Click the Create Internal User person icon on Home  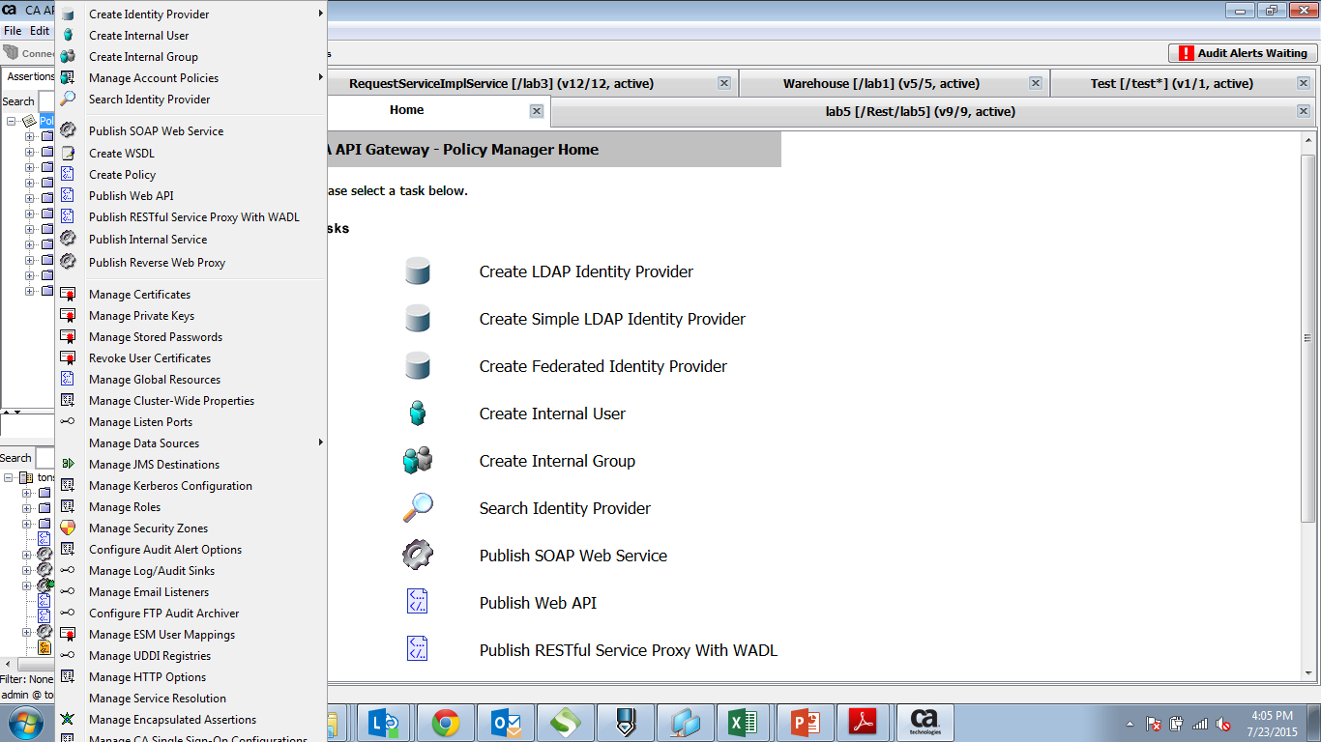pos(417,414)
